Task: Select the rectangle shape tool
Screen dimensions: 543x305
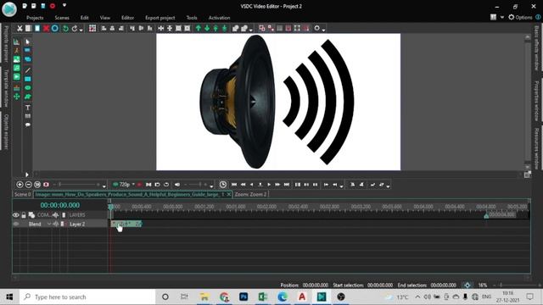Action: [28, 79]
